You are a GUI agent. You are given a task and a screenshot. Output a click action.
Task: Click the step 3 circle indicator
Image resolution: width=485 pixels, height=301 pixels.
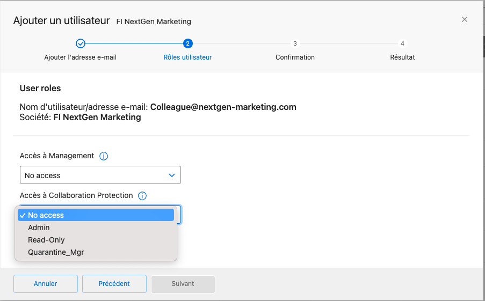point(295,43)
